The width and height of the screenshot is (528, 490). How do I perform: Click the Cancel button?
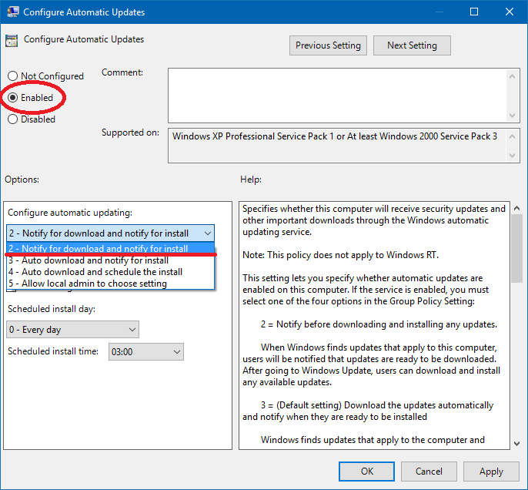[x=429, y=472]
